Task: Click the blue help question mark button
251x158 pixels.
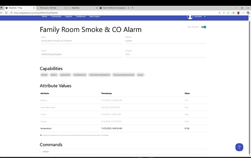Action: (239, 147)
